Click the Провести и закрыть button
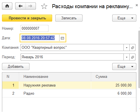The image size is (140, 112). point(27,18)
